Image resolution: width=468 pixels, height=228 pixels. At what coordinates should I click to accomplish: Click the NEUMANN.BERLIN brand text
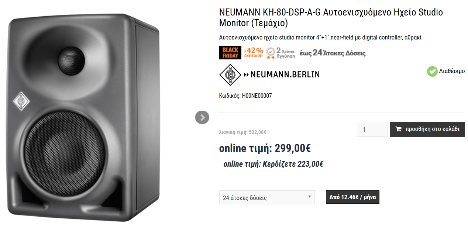[285, 75]
